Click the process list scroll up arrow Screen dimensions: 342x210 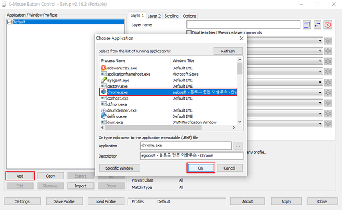click(x=240, y=60)
